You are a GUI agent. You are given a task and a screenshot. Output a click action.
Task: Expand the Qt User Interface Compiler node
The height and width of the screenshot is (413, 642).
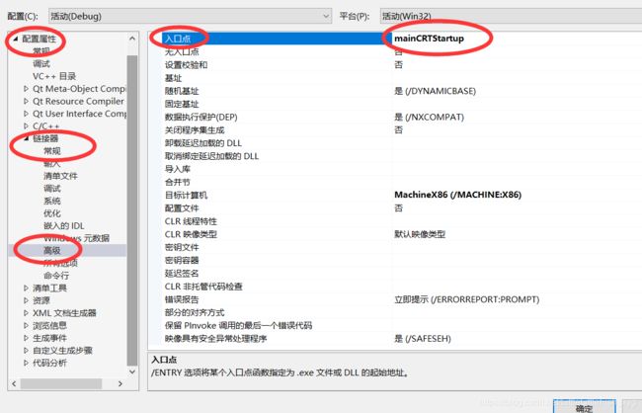[27, 114]
